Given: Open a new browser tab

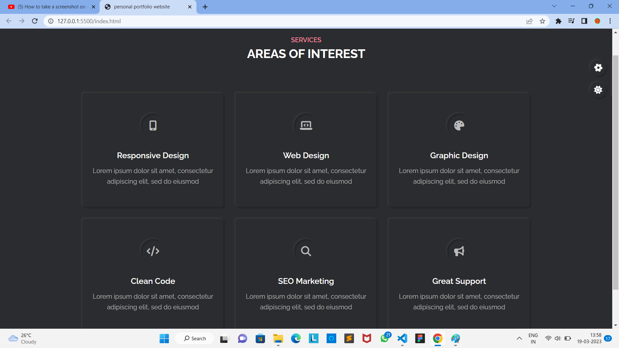Looking at the screenshot, I should [205, 6].
